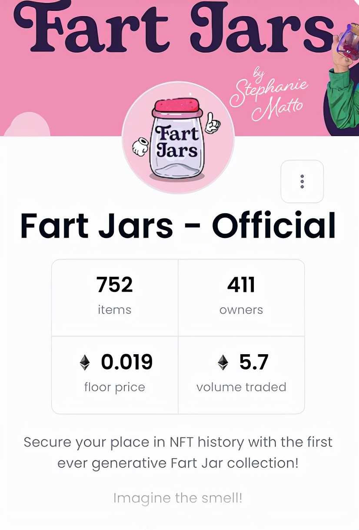Click the Ethereum icon beside volume traded
The width and height of the screenshot is (359, 530).
pyautogui.click(x=223, y=362)
